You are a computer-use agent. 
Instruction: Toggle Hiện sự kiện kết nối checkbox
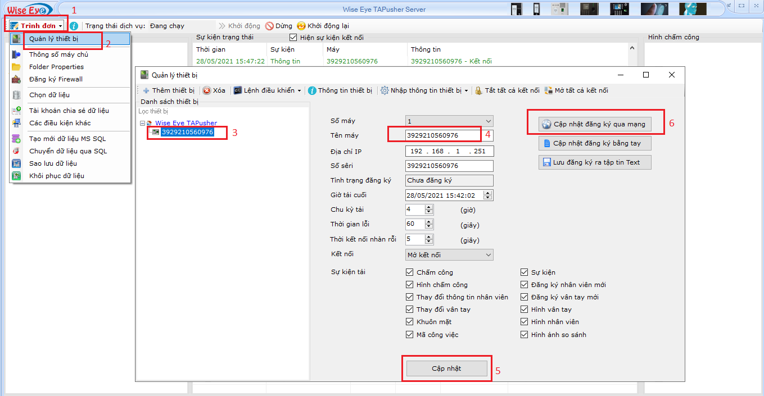pyautogui.click(x=293, y=38)
